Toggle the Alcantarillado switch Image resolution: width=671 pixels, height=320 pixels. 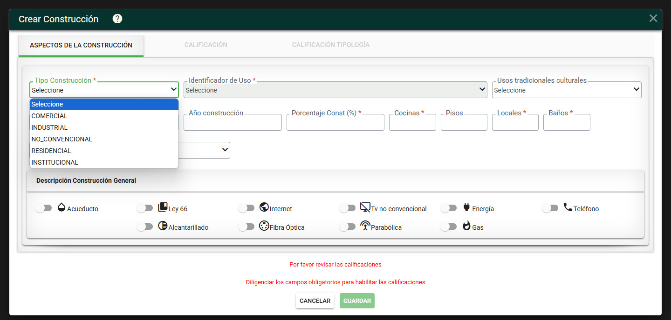coord(145,227)
